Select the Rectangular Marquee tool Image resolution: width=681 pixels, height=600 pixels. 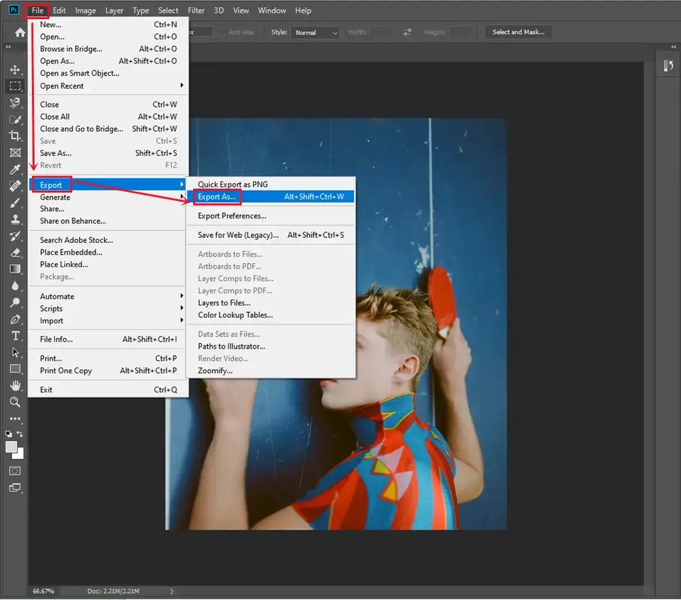(x=15, y=86)
